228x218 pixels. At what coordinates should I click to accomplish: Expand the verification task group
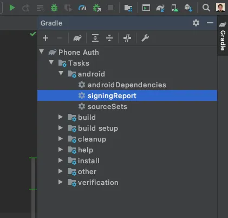[x=61, y=182]
